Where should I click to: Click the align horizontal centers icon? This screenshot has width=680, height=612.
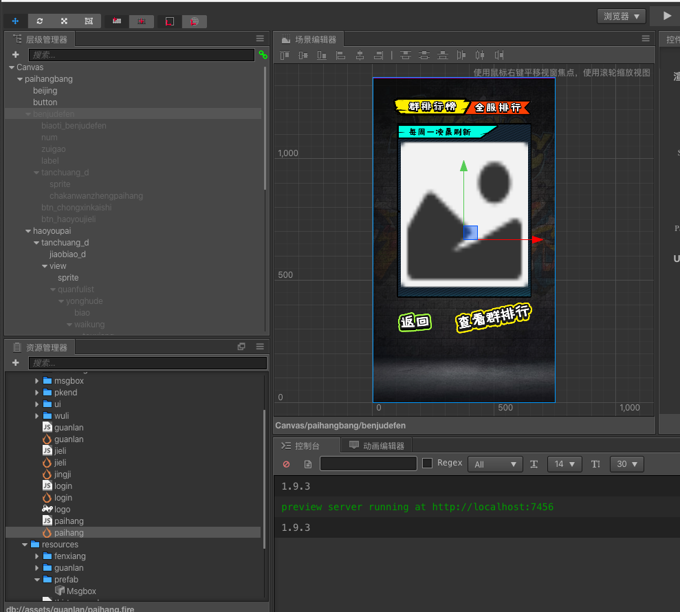pyautogui.click(x=360, y=55)
